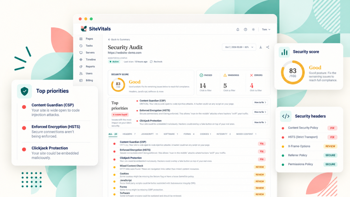The height and width of the screenshot is (197, 350).
Task: Download the audit report icon
Action: click(261, 47)
